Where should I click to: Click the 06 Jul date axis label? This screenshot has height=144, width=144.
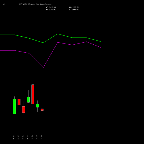[x=14, y=137]
